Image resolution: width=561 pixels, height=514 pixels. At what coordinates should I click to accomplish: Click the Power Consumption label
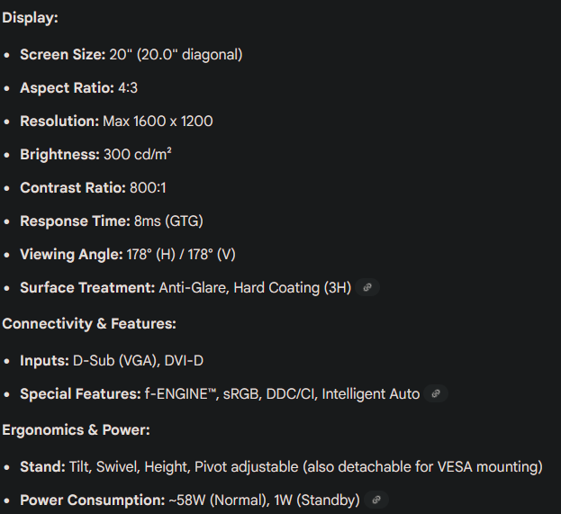[x=92, y=500]
